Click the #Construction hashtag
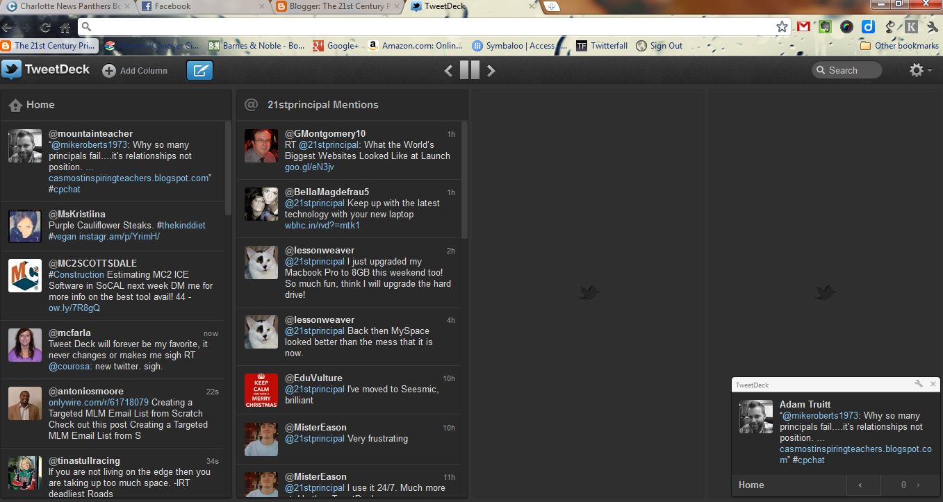Screen dimensions: 943x502 tap(76, 274)
